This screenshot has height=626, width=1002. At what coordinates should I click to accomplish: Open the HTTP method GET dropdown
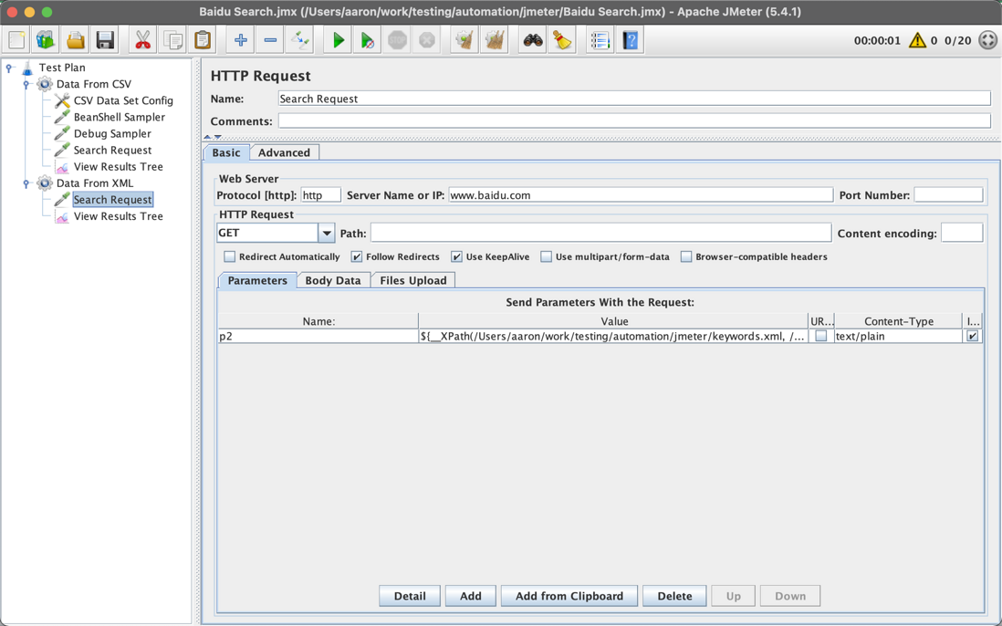point(327,234)
